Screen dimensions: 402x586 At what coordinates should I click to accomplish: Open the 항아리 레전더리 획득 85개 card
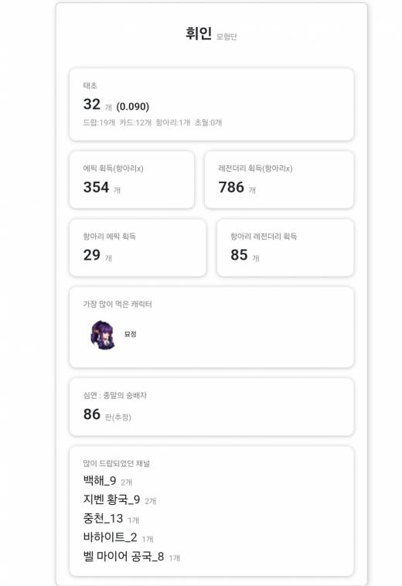coord(285,248)
